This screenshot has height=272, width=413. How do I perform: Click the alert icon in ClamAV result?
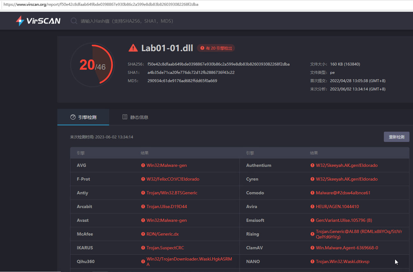312,248
